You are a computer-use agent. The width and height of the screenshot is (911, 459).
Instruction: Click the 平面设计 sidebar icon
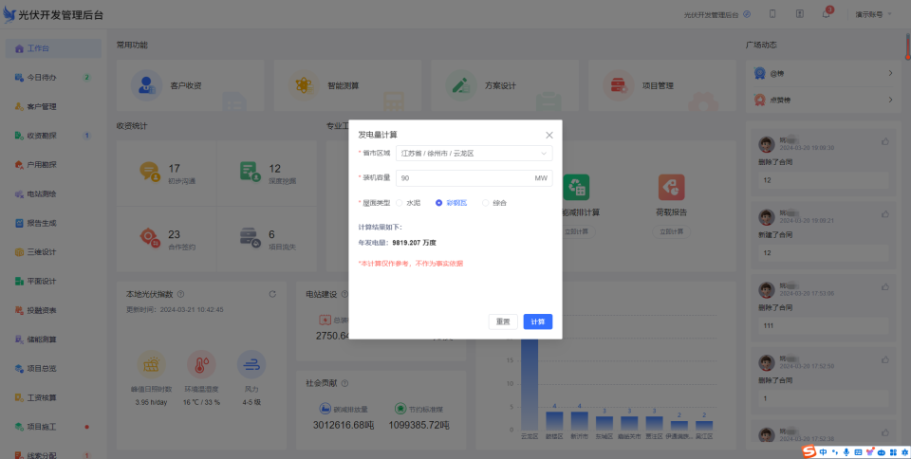(19, 281)
